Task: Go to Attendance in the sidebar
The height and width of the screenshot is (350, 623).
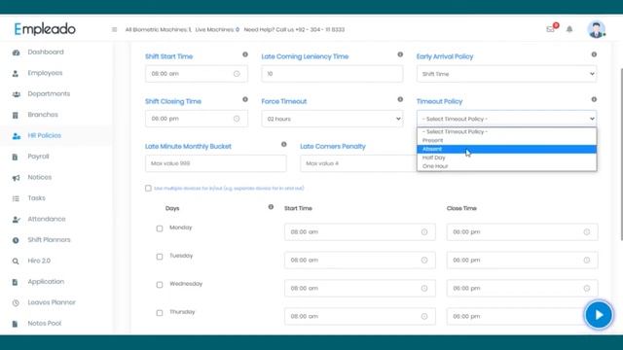Action: point(47,219)
